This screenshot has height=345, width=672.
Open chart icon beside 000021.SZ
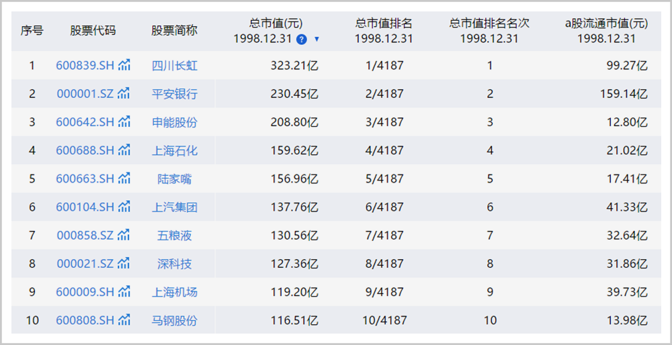pos(124,263)
